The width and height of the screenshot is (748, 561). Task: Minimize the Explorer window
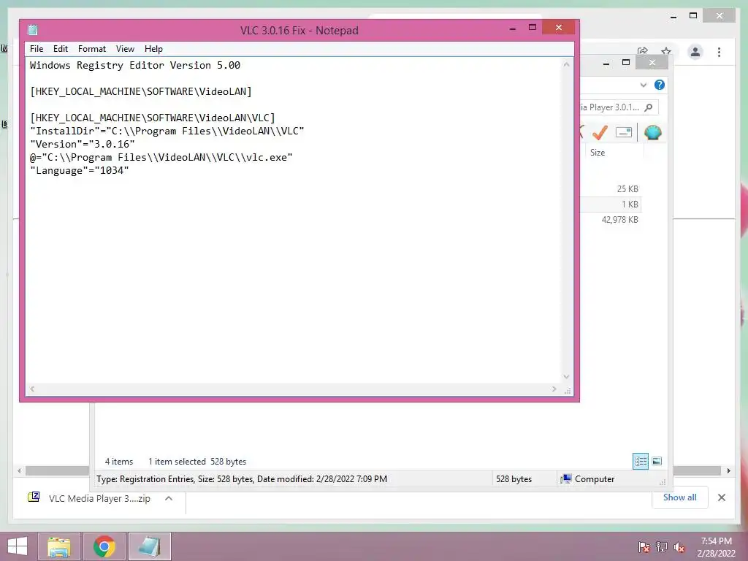606,63
